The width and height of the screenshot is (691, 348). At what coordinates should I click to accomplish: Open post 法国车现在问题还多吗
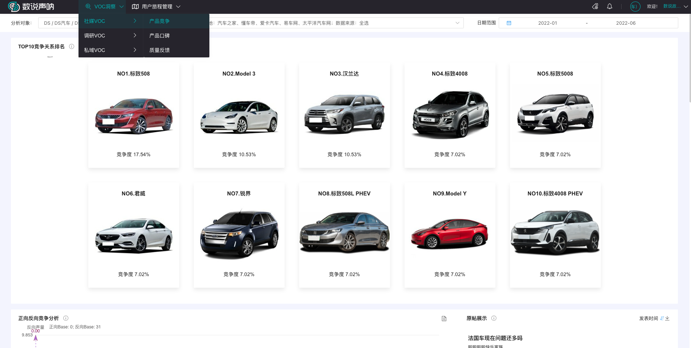tap(495, 338)
